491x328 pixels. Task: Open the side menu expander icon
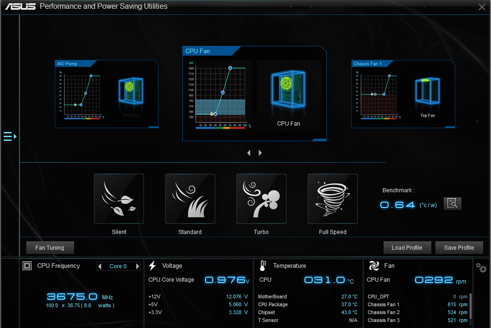click(x=10, y=136)
